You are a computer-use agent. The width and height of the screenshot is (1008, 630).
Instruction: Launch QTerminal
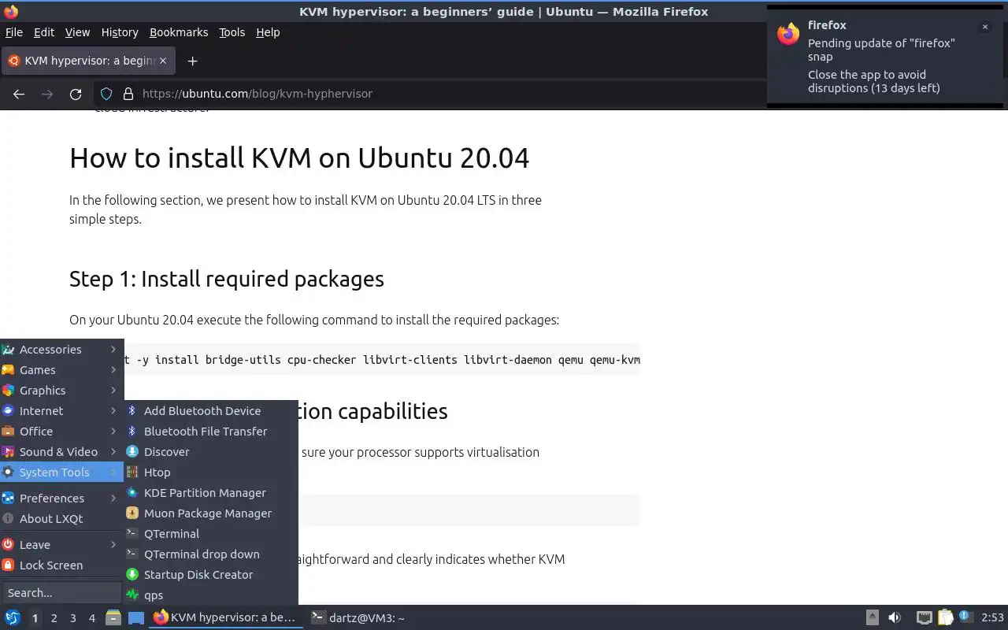[x=211, y=533]
